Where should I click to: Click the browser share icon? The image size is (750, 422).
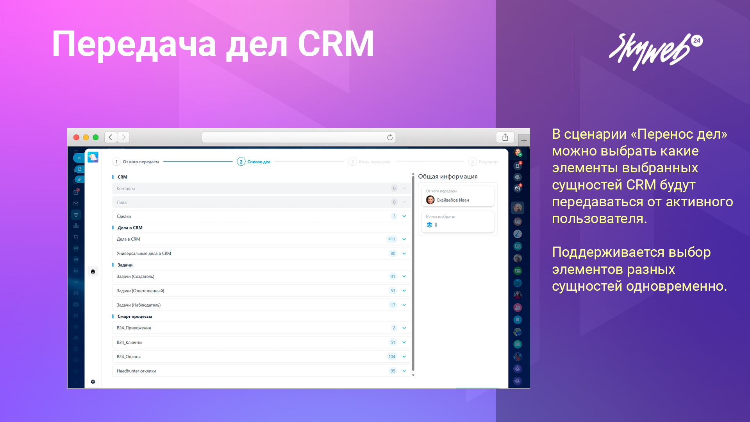click(x=505, y=137)
